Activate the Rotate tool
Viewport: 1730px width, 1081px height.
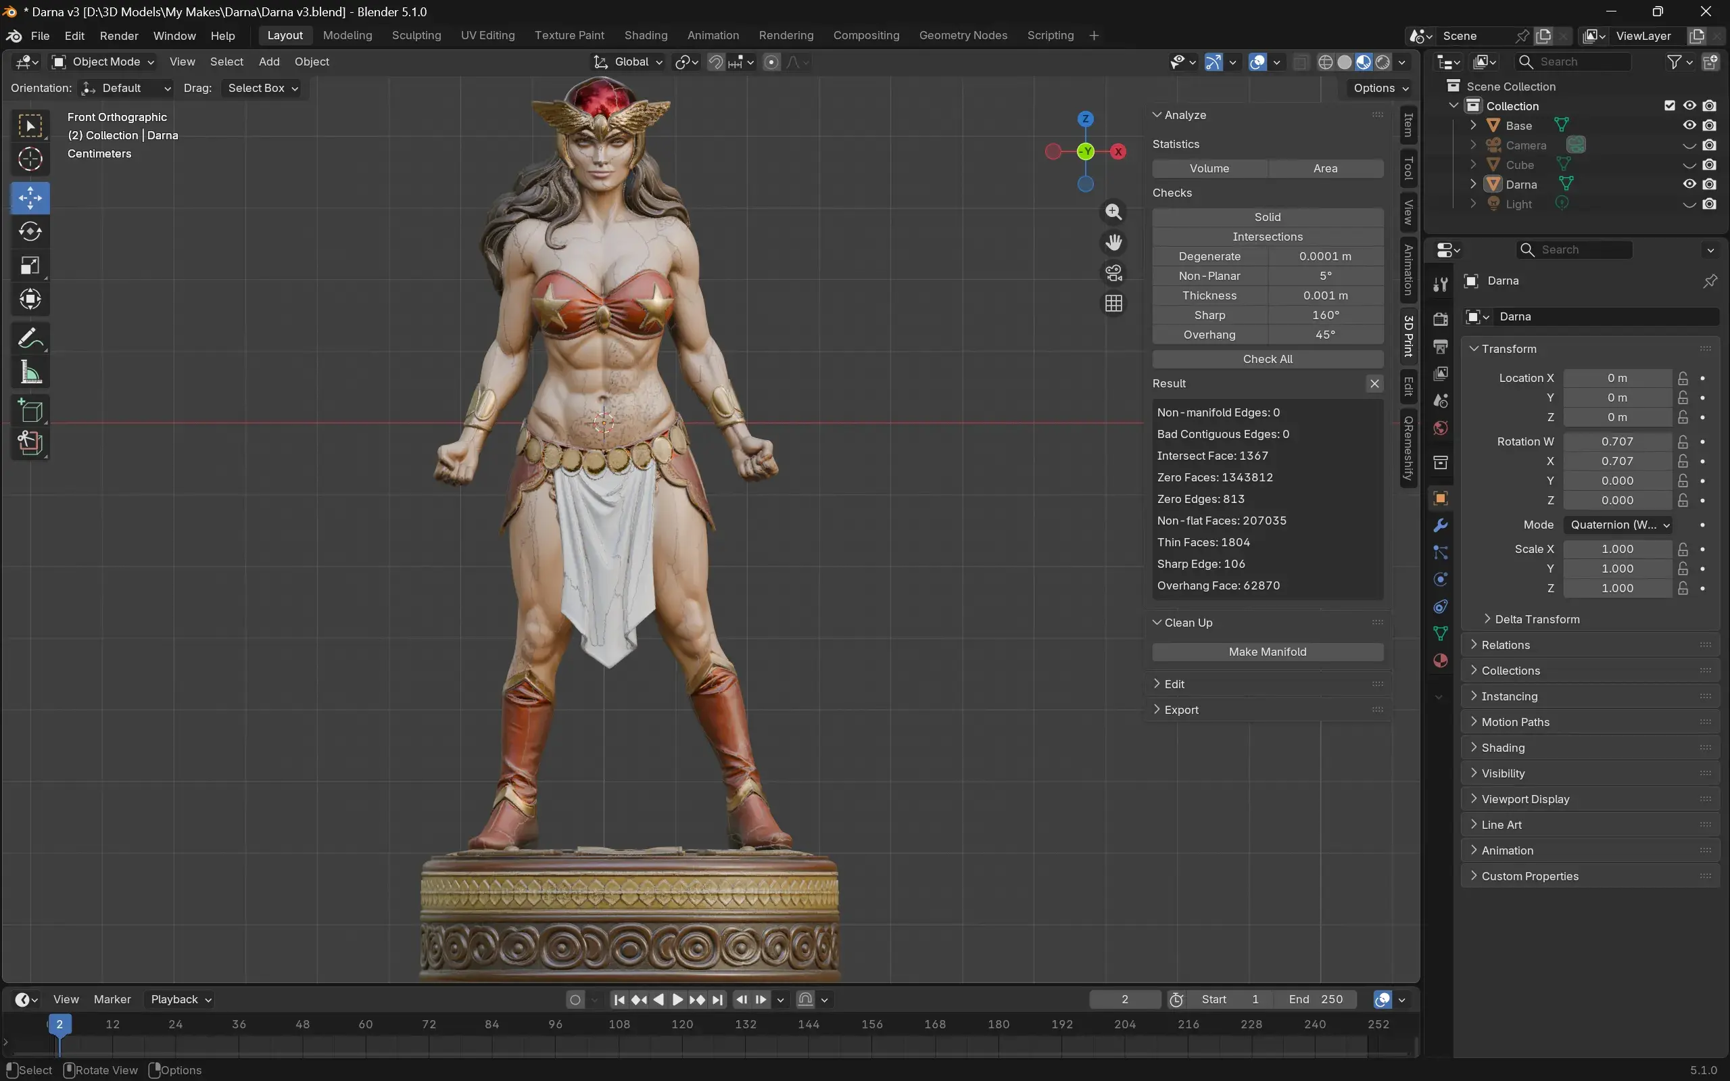[30, 232]
